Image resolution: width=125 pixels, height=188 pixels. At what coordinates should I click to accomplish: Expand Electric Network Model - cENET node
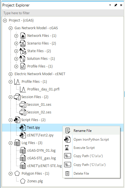coord(11,74)
